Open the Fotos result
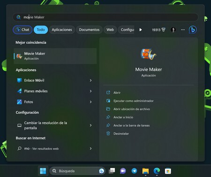211x177 pixels. [x=55, y=102]
